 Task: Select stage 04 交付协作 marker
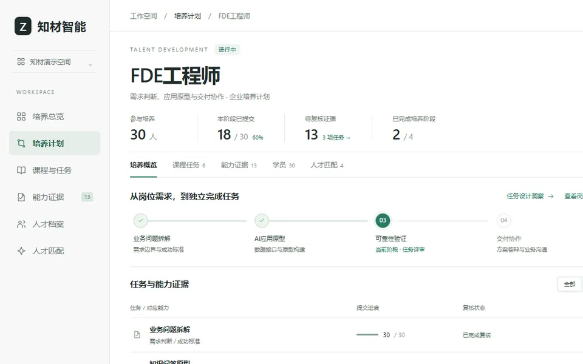coord(504,220)
